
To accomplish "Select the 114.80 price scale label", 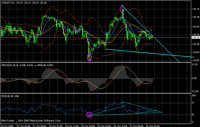I will [196, 52].
